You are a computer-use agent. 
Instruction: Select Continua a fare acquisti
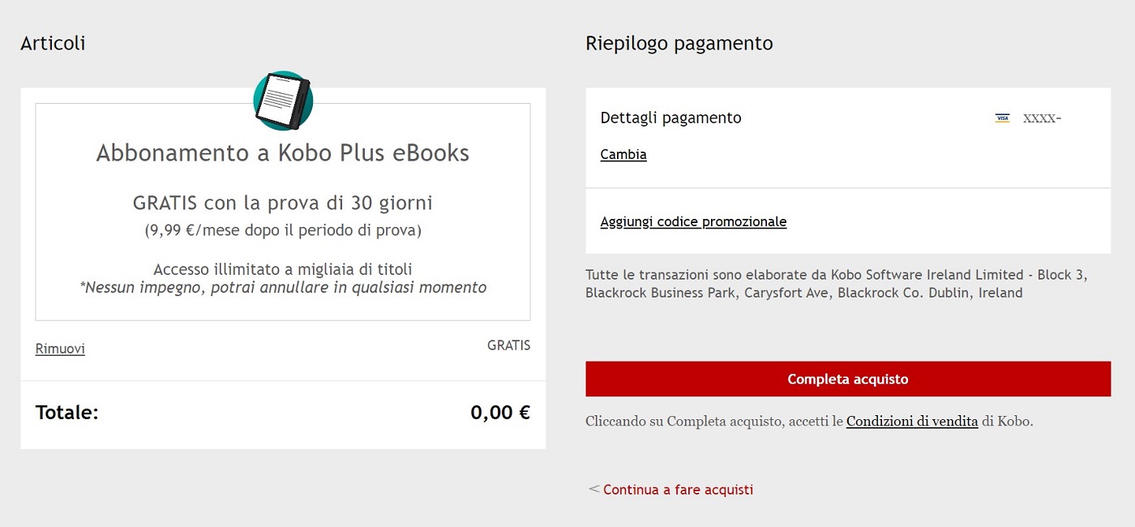point(678,490)
